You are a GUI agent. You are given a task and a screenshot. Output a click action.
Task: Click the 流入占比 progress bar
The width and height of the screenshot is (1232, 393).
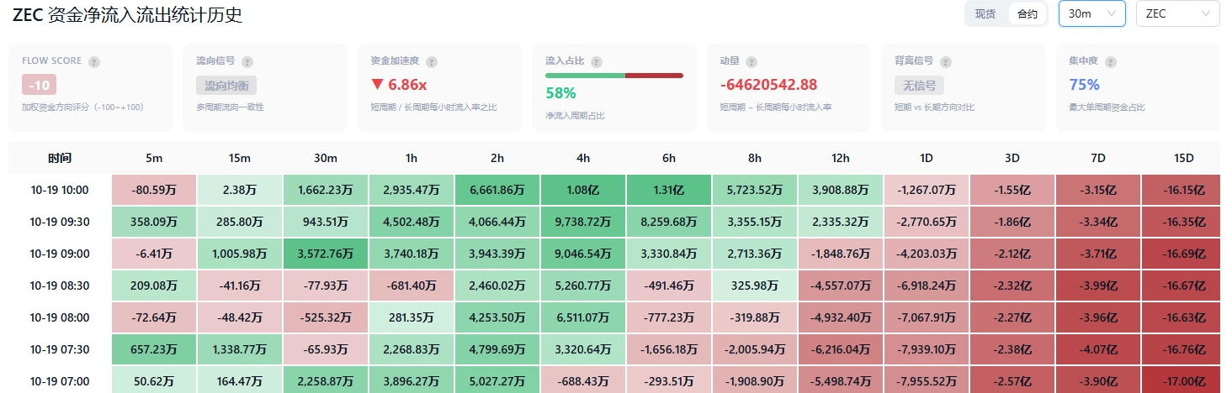614,76
